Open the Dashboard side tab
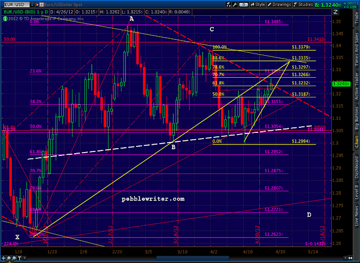 (357, 167)
